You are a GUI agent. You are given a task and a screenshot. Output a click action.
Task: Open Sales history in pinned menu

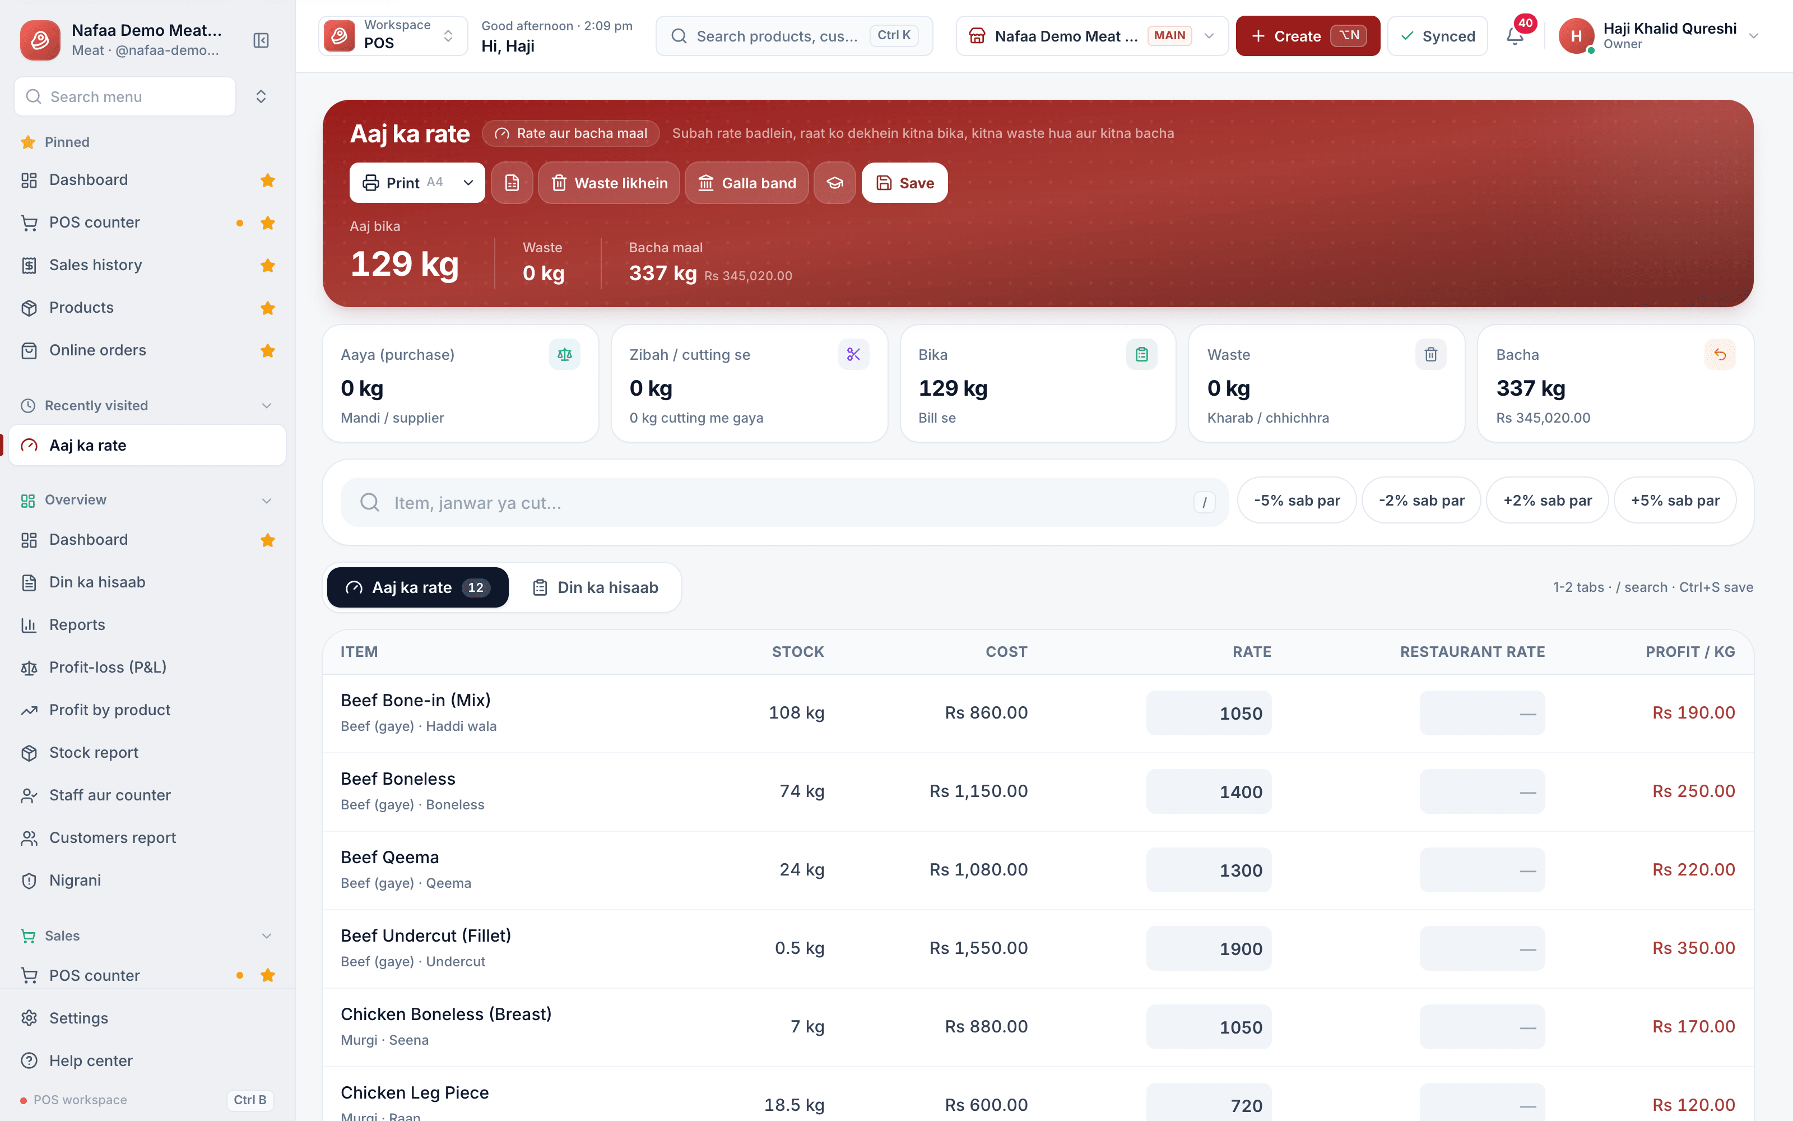[147, 265]
